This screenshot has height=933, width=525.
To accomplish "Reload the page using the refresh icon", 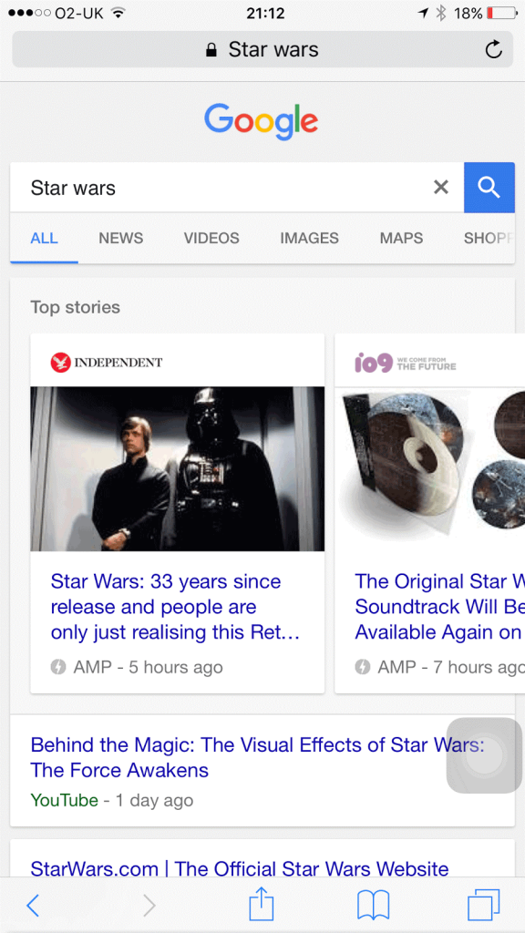I will (493, 50).
